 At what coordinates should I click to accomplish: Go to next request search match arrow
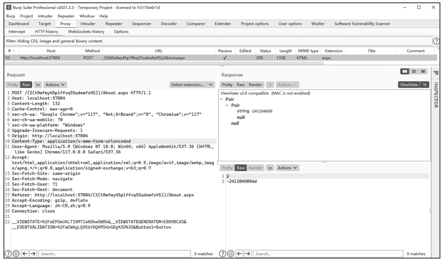click(33, 254)
